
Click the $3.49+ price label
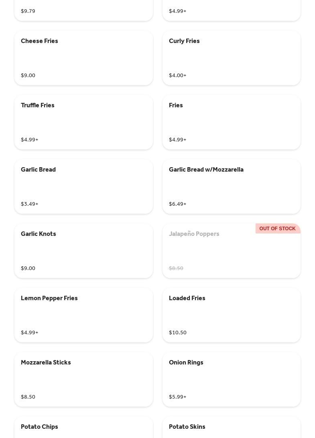30,204
